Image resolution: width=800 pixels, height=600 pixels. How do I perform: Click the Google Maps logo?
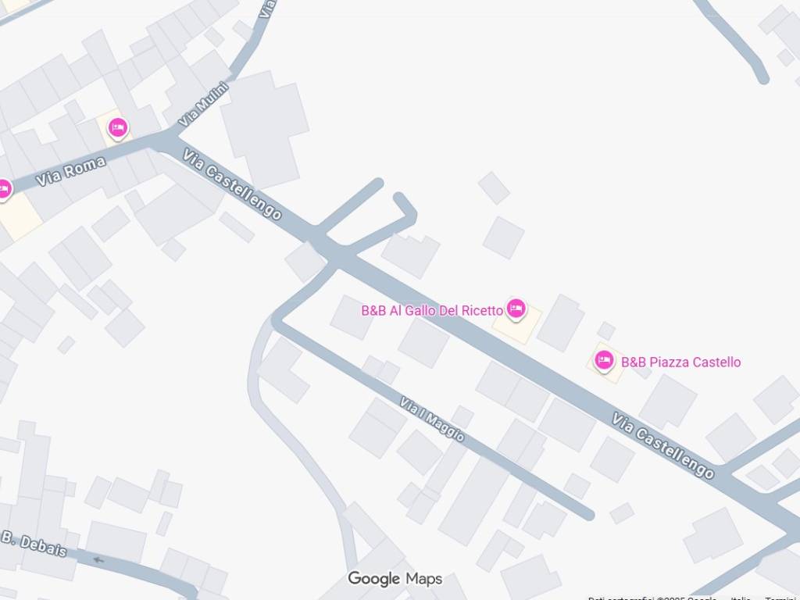coord(395,579)
